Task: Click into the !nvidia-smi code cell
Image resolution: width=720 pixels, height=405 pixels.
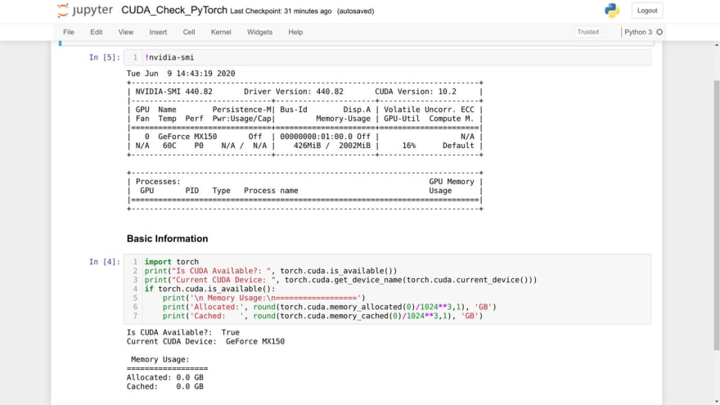Action: pyautogui.click(x=387, y=57)
